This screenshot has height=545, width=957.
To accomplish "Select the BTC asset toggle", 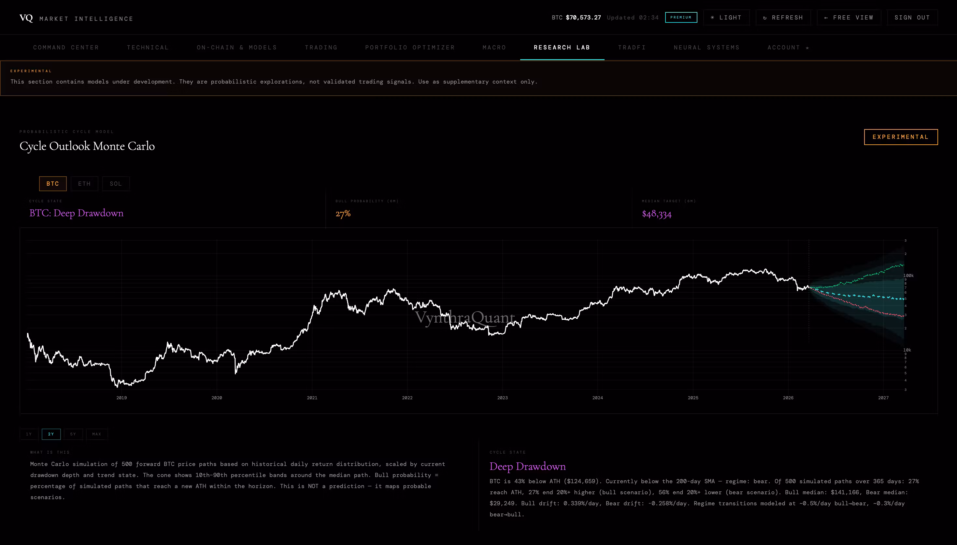I will coord(52,184).
